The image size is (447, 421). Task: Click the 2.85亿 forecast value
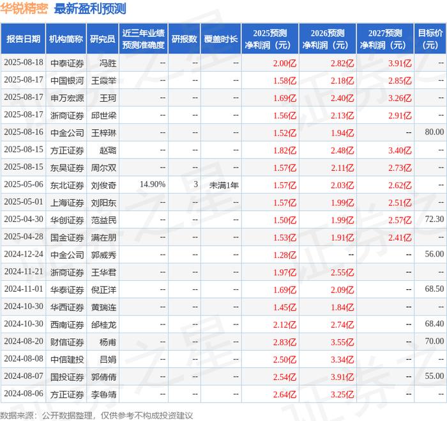pos(400,81)
